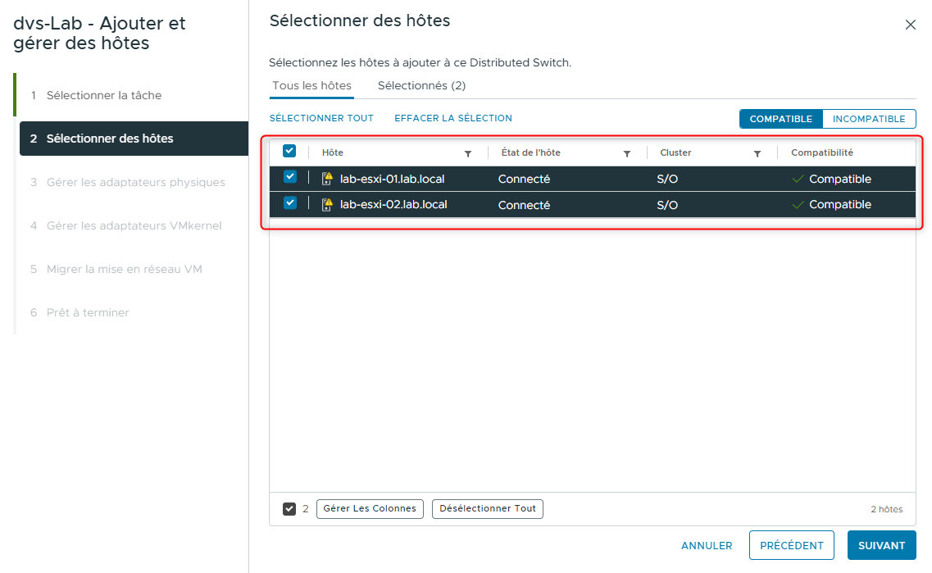Viewport: 932px width, 573px height.
Task: Open the filter for the Hôte column
Action: coord(468,153)
